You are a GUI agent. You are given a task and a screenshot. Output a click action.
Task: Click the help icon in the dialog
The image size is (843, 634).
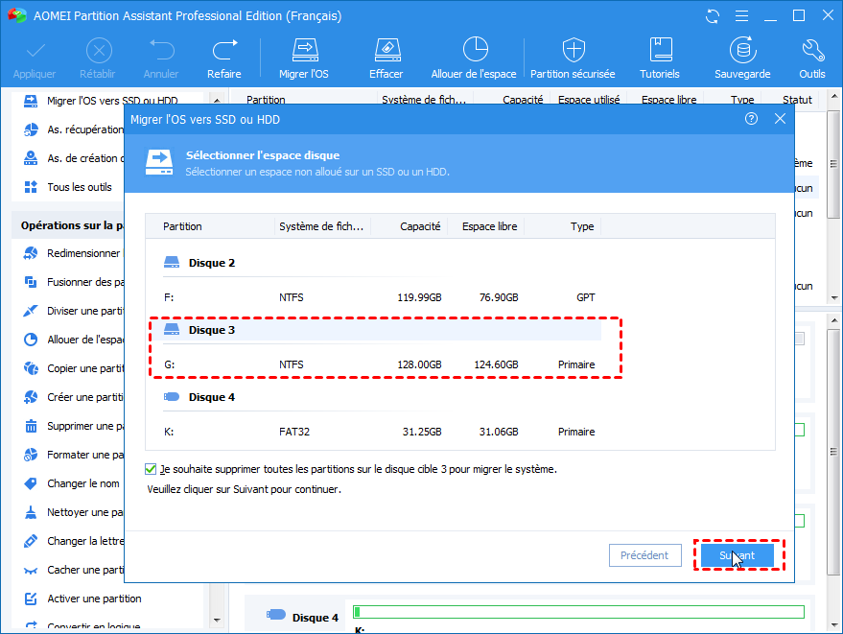coord(751,119)
